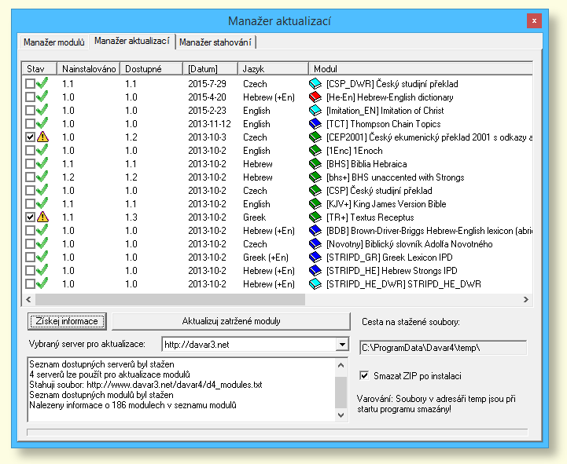Click the cyan book icon for CSP_DWR module
567x464 pixels.
(315, 83)
